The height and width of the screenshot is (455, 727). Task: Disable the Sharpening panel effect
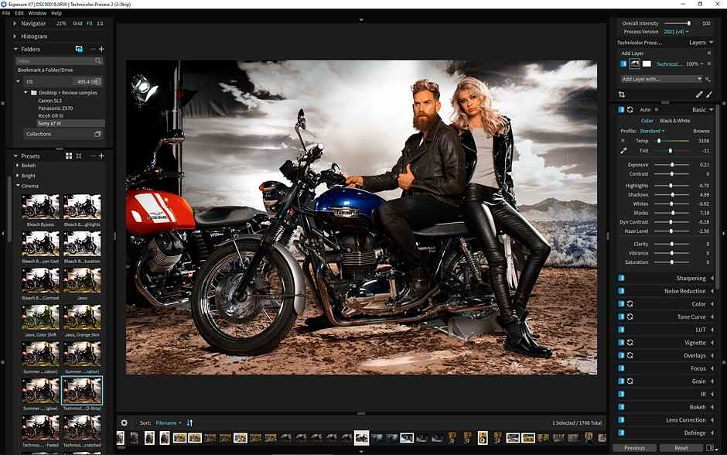click(x=621, y=278)
